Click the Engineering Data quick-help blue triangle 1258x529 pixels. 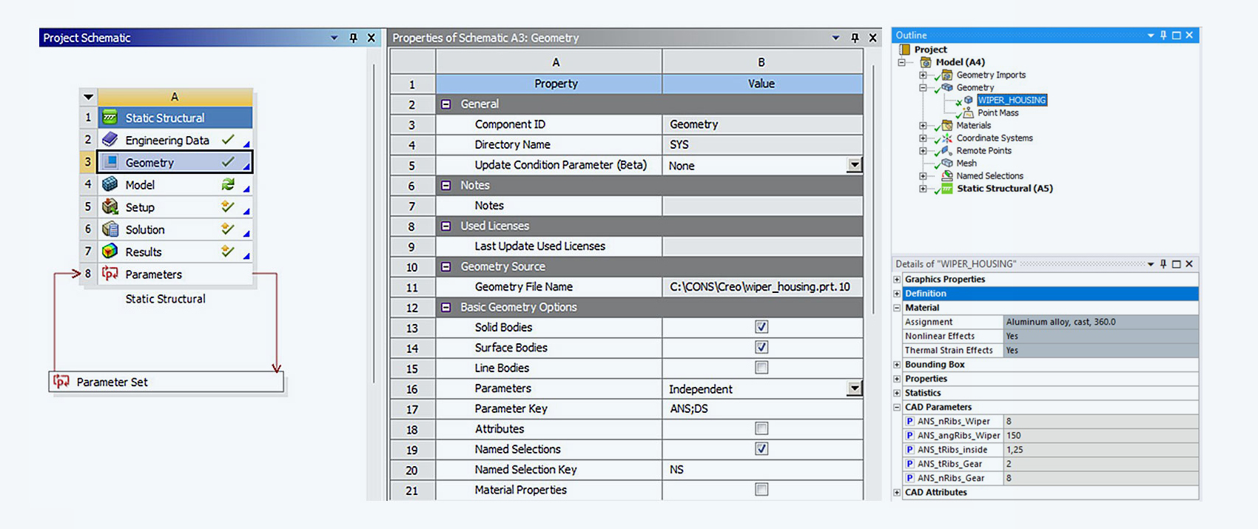pyautogui.click(x=246, y=144)
